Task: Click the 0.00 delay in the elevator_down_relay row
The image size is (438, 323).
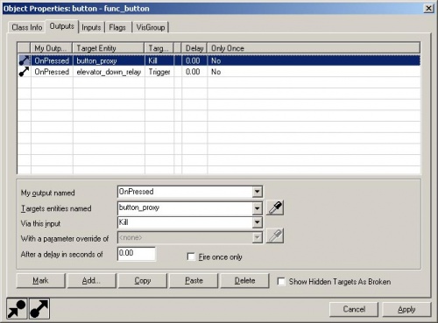Action: click(194, 72)
